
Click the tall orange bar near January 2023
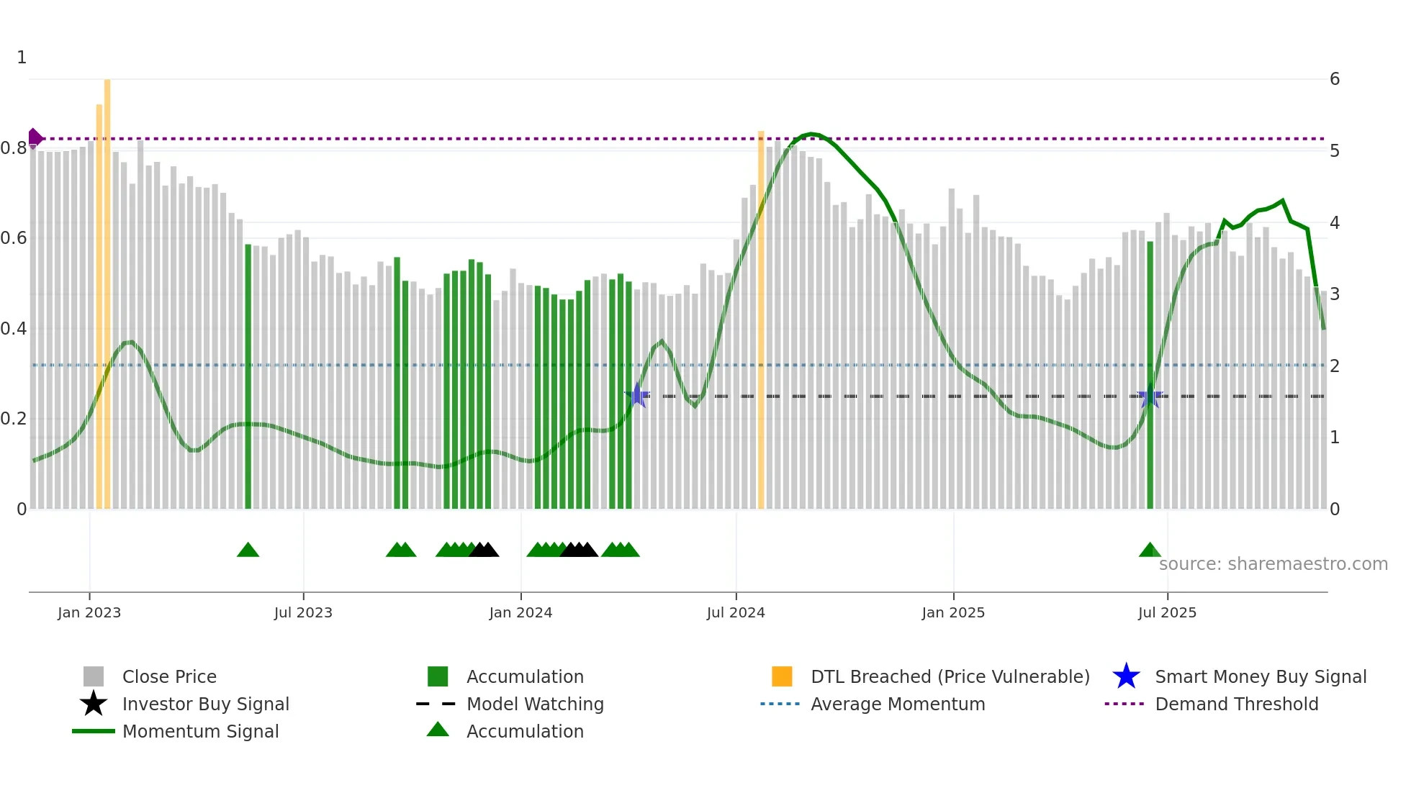pos(107,288)
